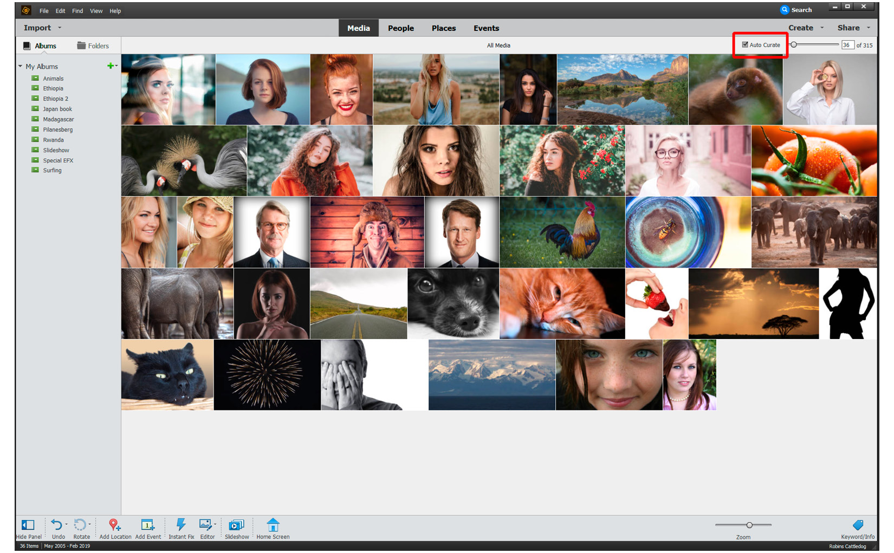Switch to the Events tab
The height and width of the screenshot is (553, 894).
487,28
